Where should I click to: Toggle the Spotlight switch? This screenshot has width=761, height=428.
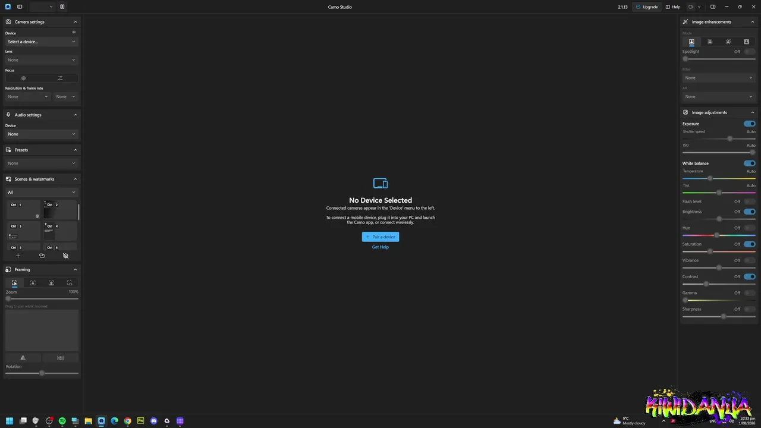(x=750, y=52)
